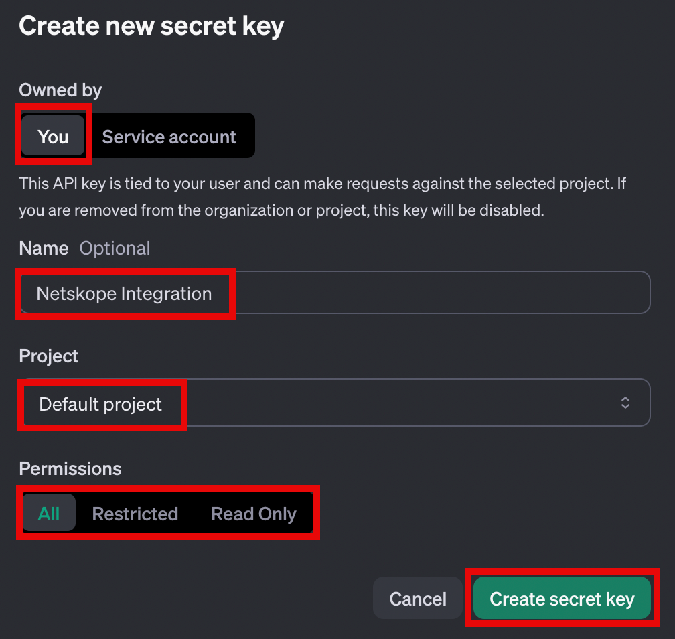Viewport: 675px width, 639px height.
Task: Select "You" as the key owner
Action: (53, 136)
